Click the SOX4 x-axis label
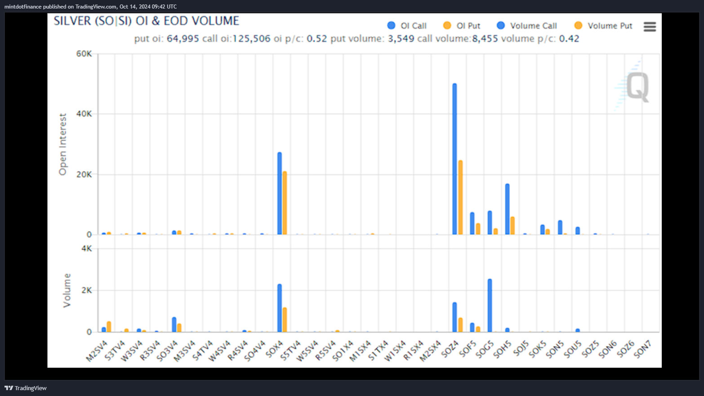The height and width of the screenshot is (396, 704). (274, 349)
